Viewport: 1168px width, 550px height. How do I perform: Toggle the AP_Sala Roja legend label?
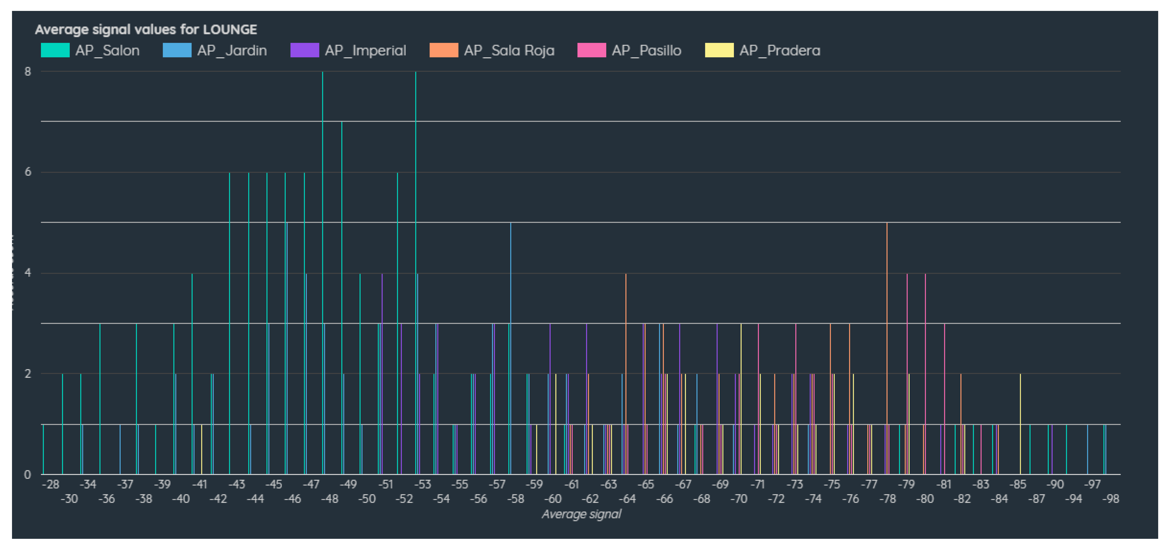509,50
